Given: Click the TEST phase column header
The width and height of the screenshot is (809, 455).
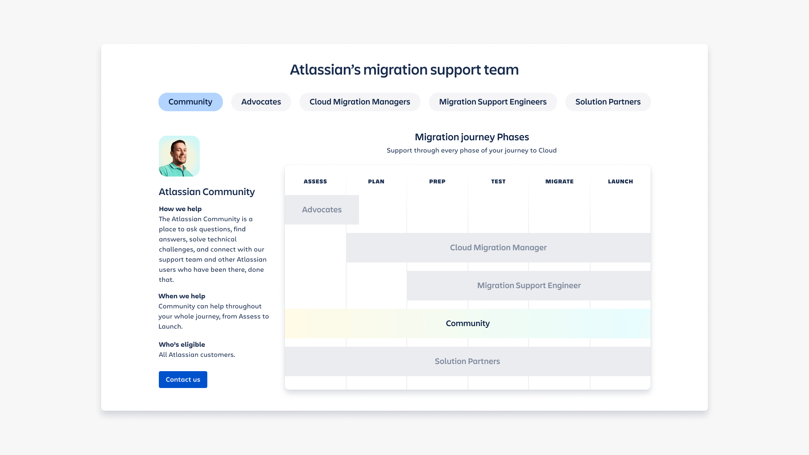Looking at the screenshot, I should [498, 182].
